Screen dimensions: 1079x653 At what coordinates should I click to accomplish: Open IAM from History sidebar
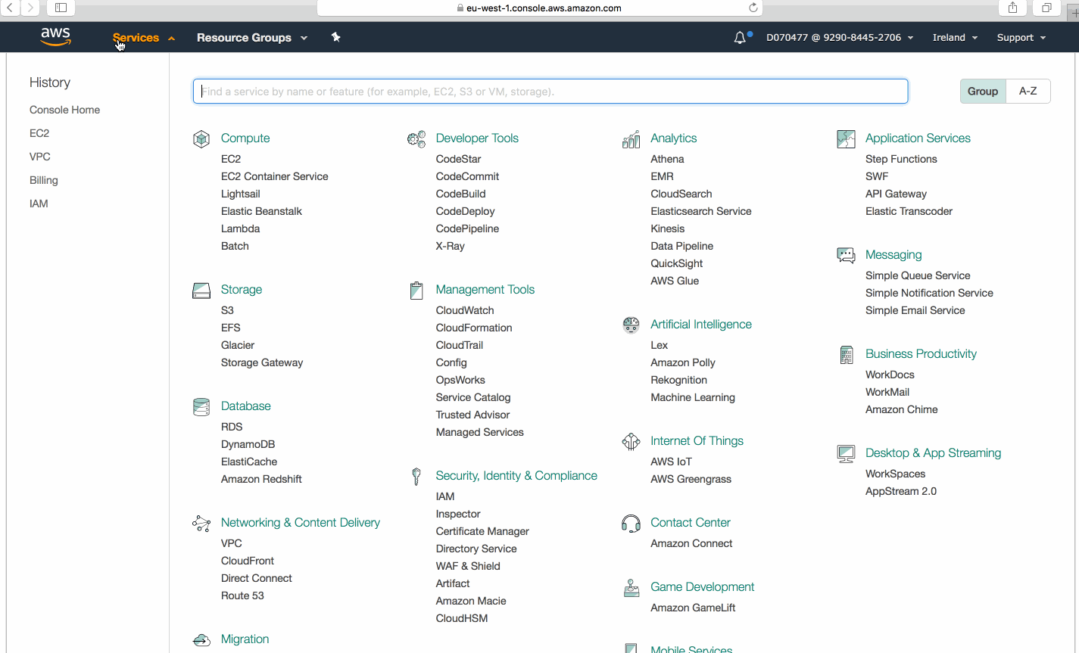click(x=39, y=204)
